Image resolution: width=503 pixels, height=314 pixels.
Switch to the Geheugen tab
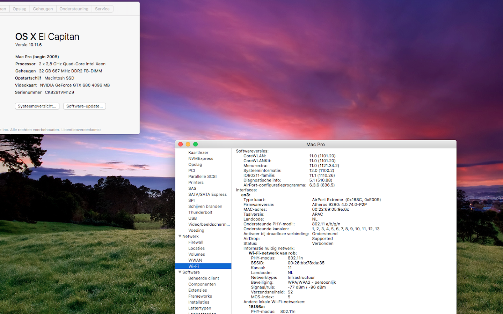tap(43, 9)
